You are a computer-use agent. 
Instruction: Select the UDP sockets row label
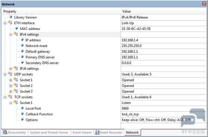(x=23, y=74)
